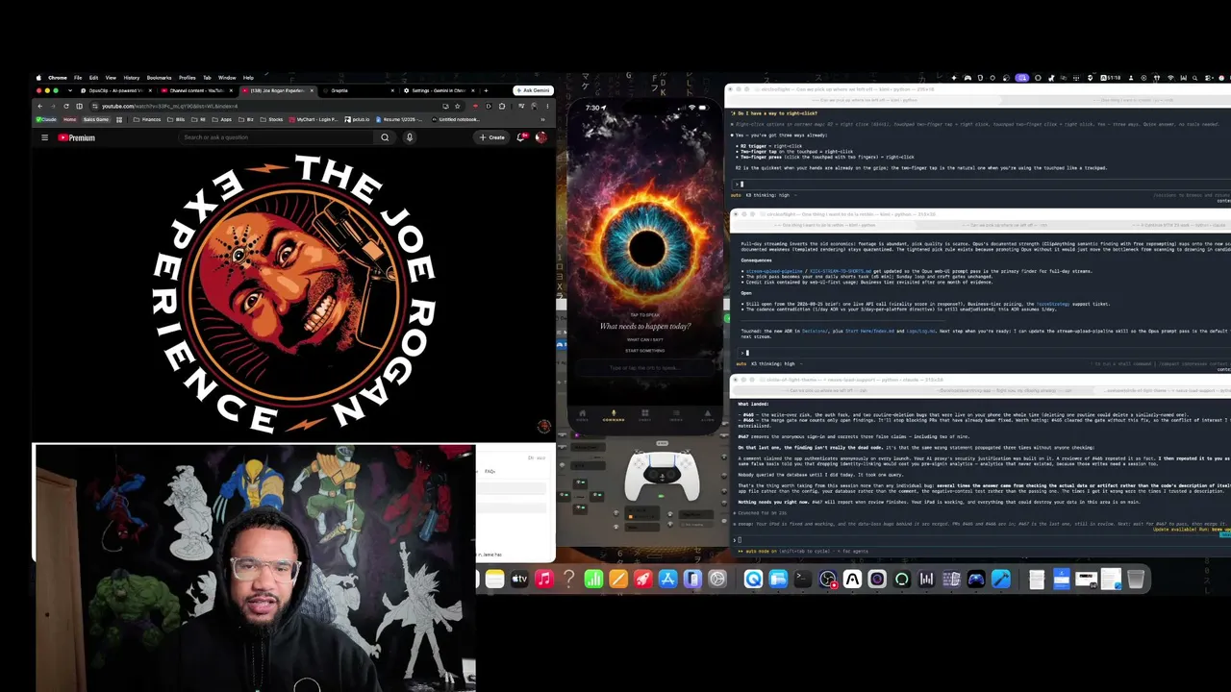The height and width of the screenshot is (692, 1231).
Task: Open YouTube notifications bell
Action: pos(521,137)
